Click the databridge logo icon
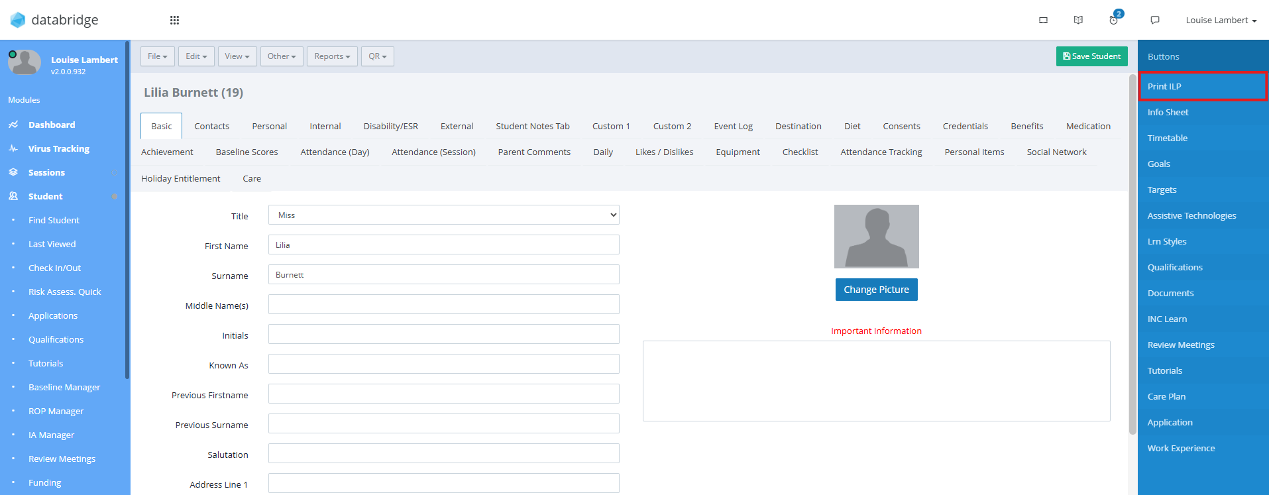Viewport: 1269px width, 495px height. [18, 20]
